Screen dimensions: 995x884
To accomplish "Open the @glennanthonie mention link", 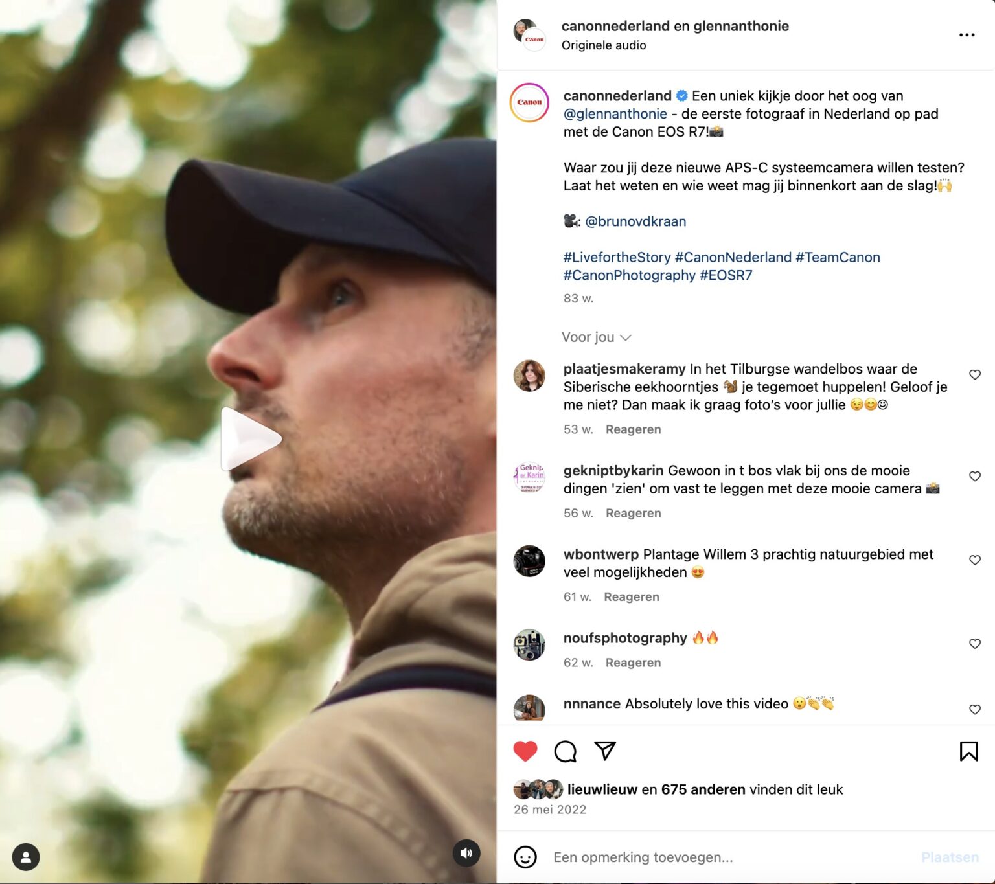I will [x=615, y=114].
